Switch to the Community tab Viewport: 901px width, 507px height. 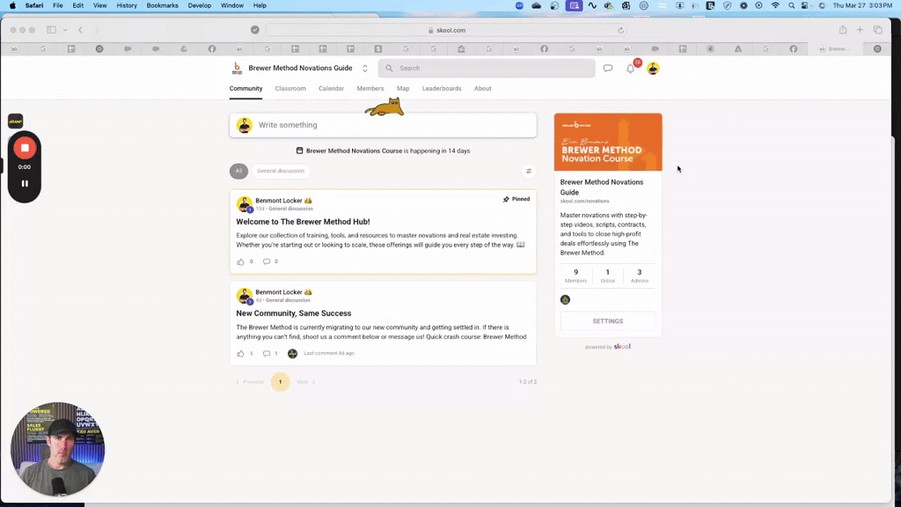point(246,89)
